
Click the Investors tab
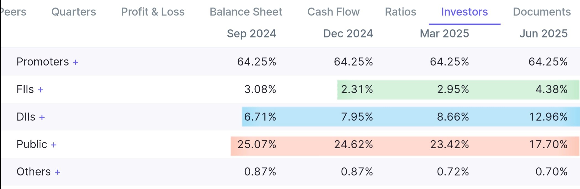pos(464,12)
